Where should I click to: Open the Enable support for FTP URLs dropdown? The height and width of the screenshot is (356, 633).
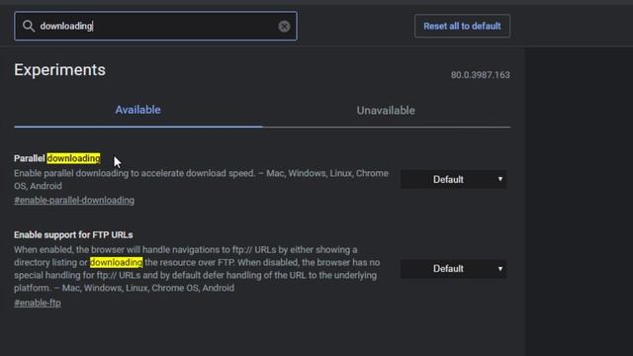coord(453,269)
